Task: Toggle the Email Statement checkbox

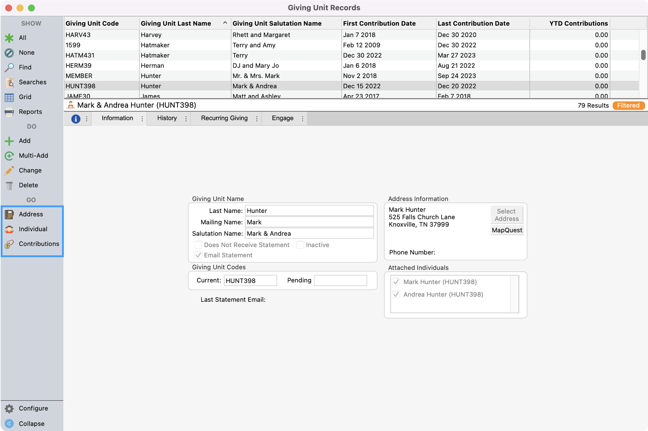Action: 198,255
